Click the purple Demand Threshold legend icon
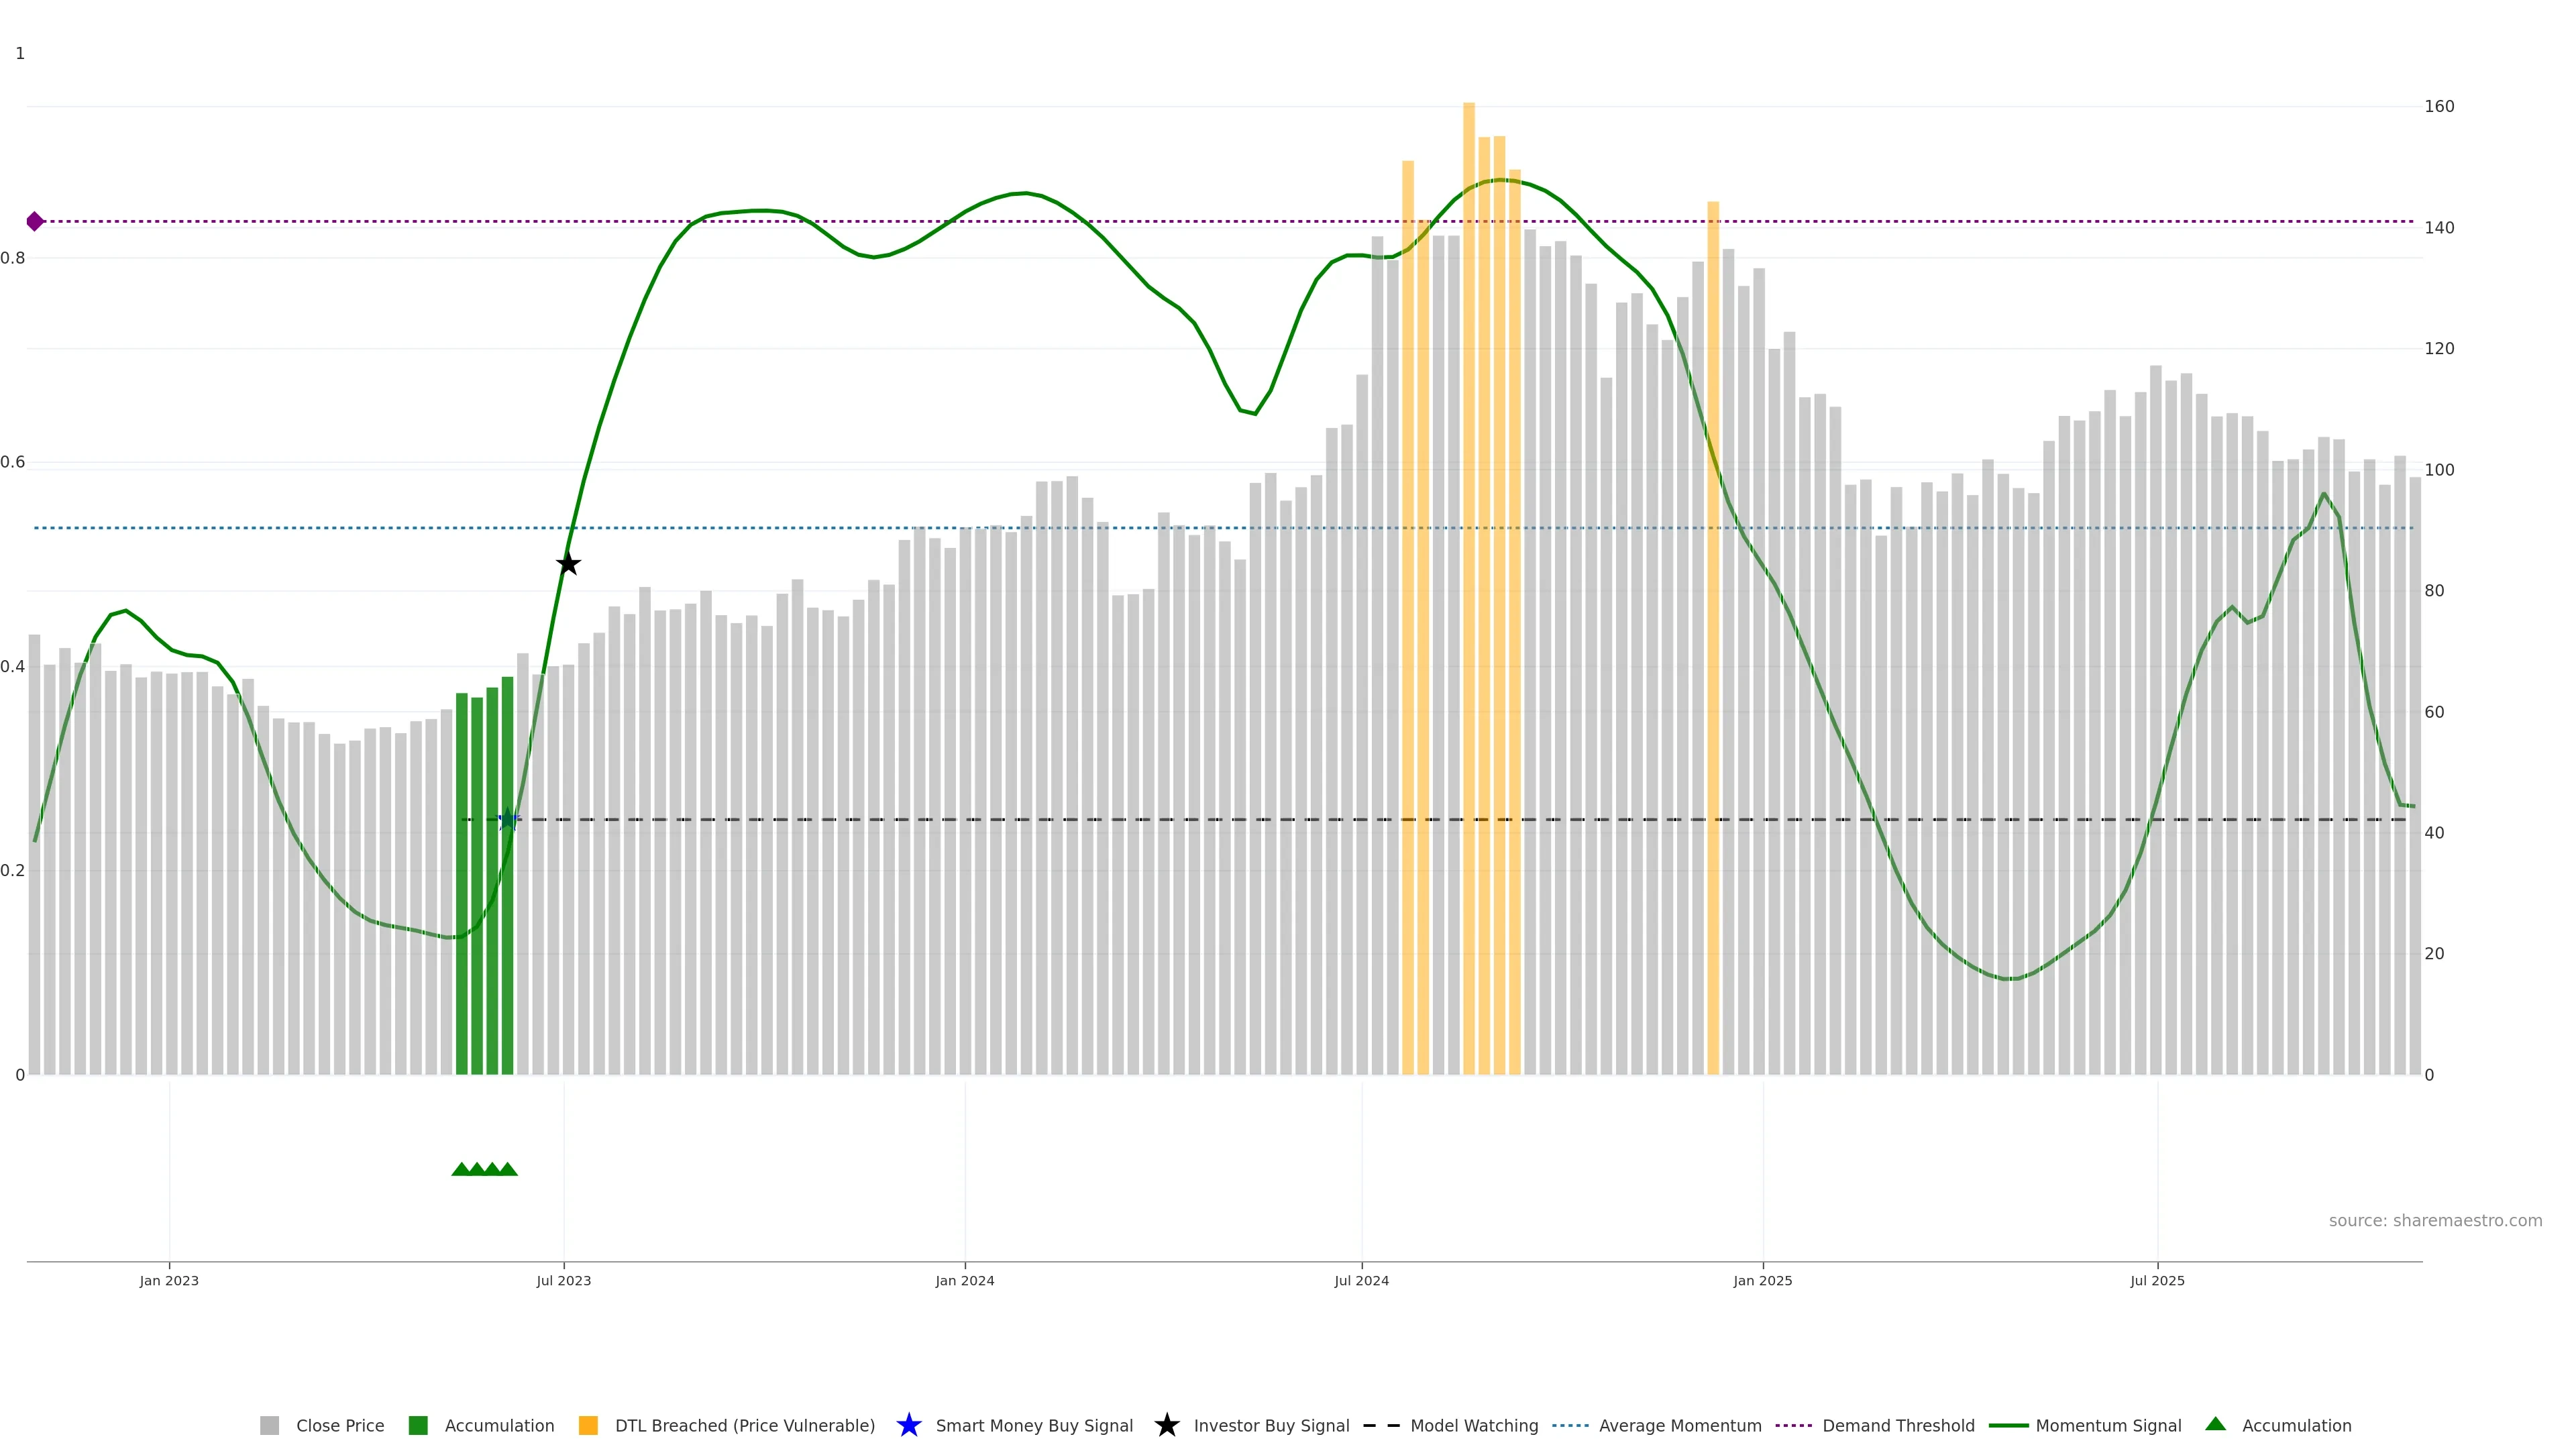Viewport: 2576px width, 1449px height. [1793, 1425]
